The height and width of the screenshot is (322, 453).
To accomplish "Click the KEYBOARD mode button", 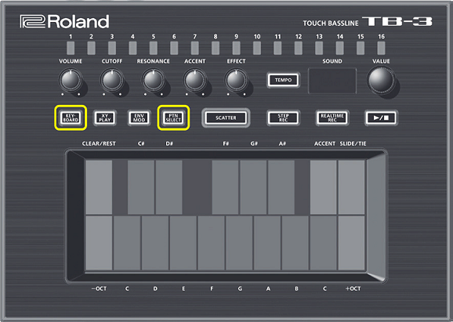I will (71, 118).
